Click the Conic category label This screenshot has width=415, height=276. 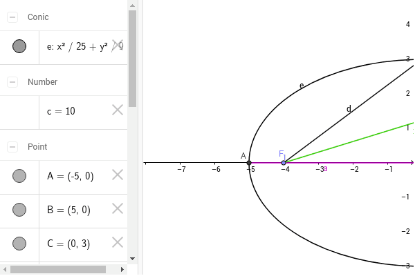coord(38,17)
